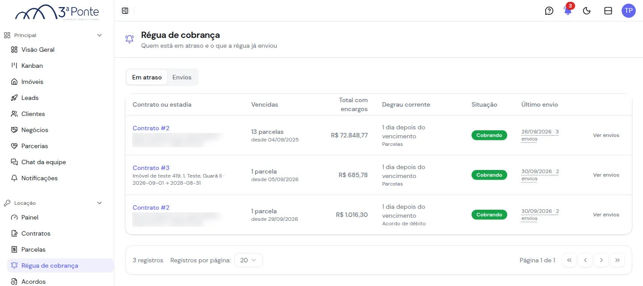643x286 pixels.
Task: Click the Situação column header
Action: [x=484, y=104]
